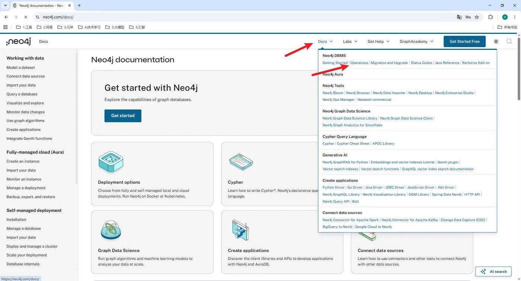521x281 pixels.
Task: Bookmark this page with the star icon
Action: [x=477, y=17]
